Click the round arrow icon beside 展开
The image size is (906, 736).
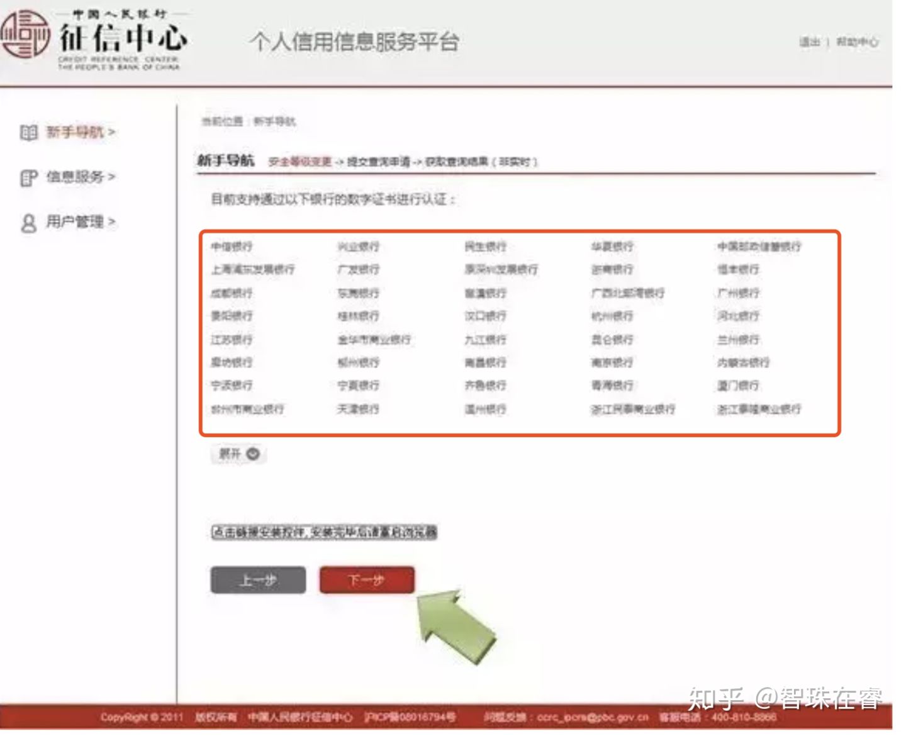254,454
